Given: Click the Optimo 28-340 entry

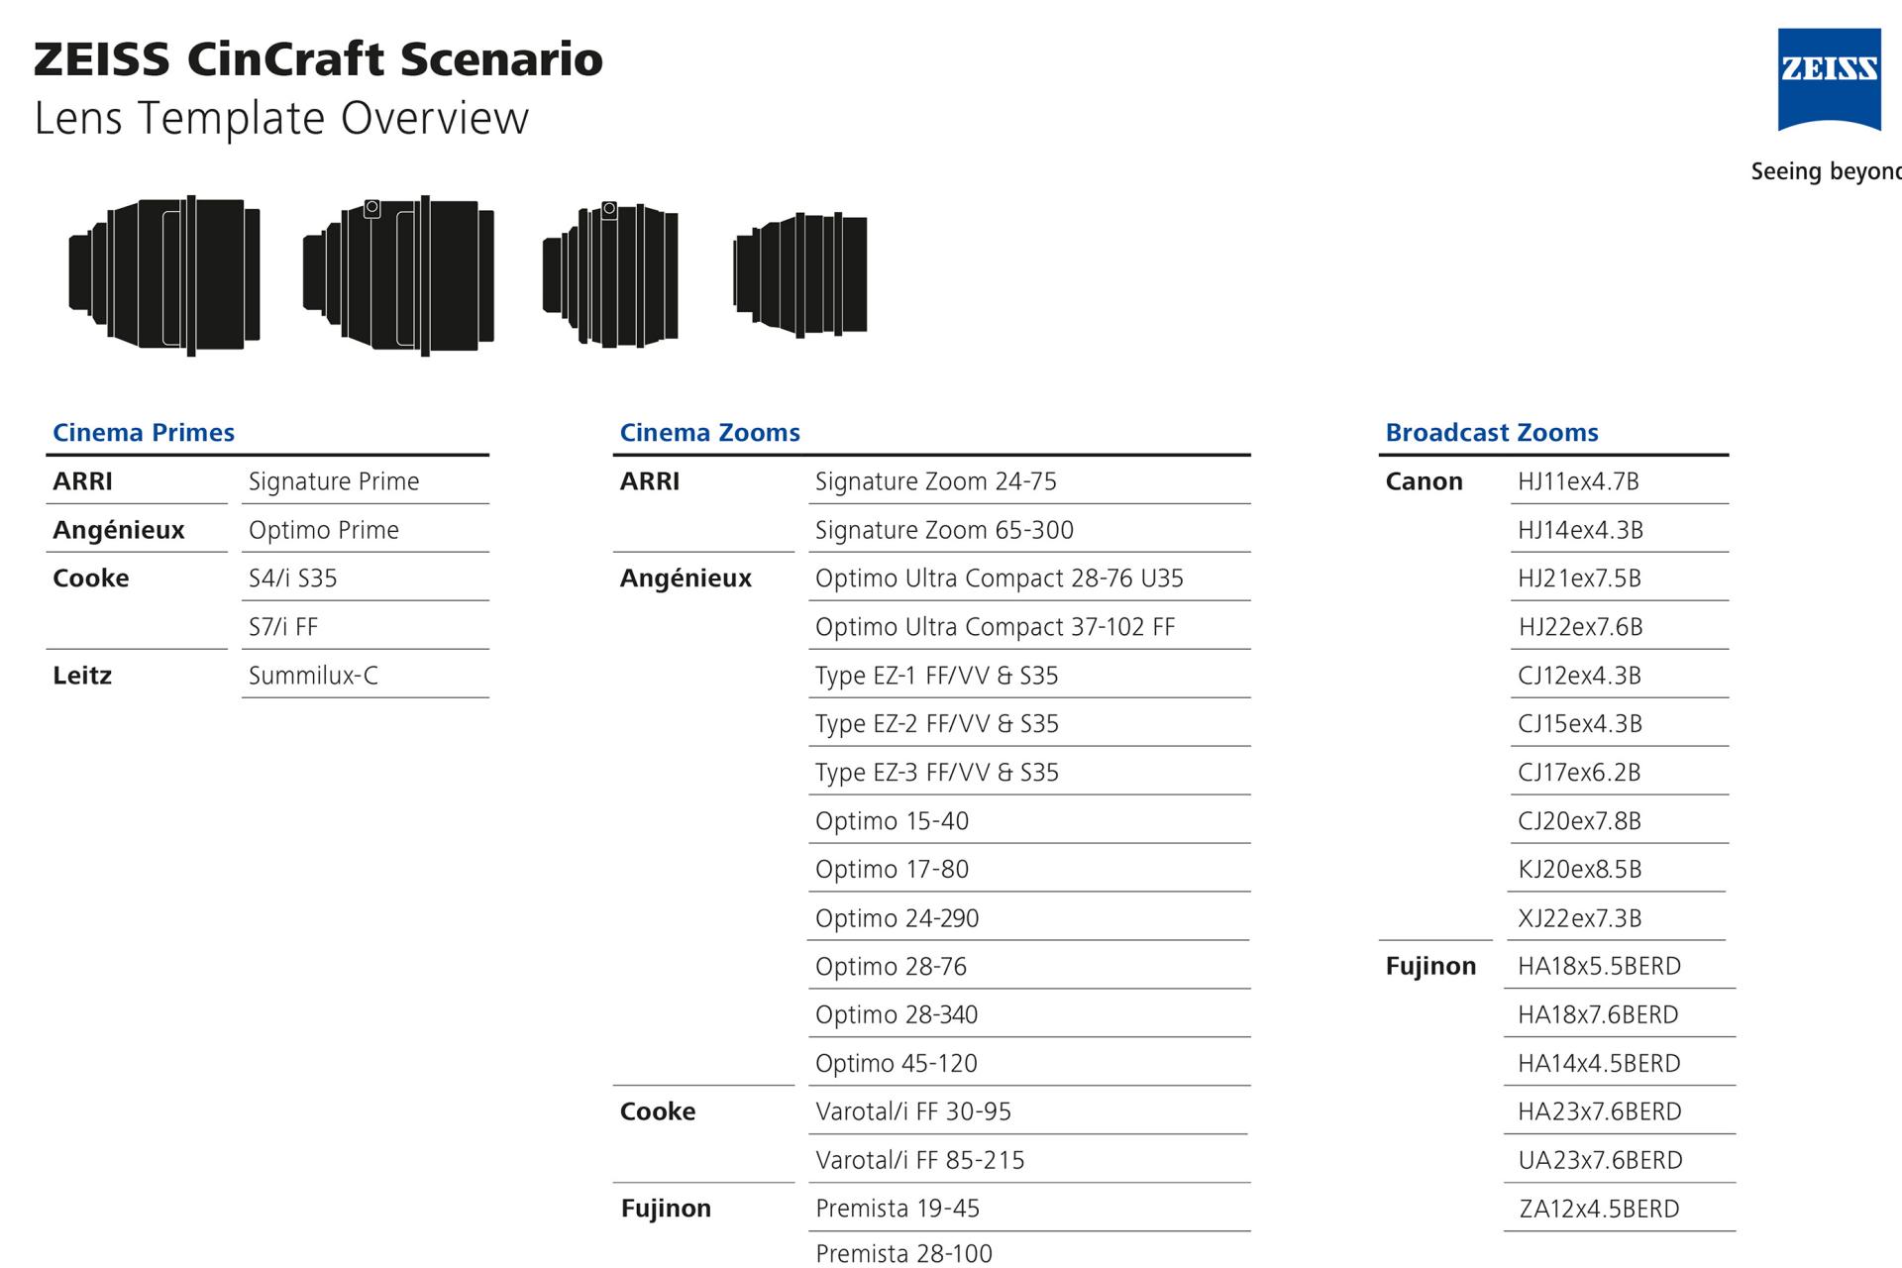Looking at the screenshot, I should [897, 1015].
